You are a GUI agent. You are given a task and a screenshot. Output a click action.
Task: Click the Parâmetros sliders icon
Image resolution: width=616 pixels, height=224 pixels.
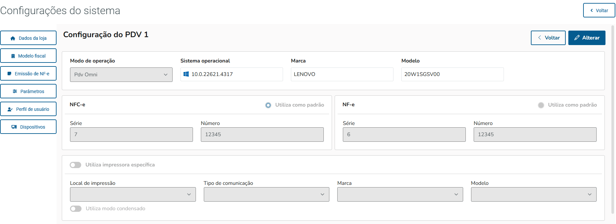15,91
